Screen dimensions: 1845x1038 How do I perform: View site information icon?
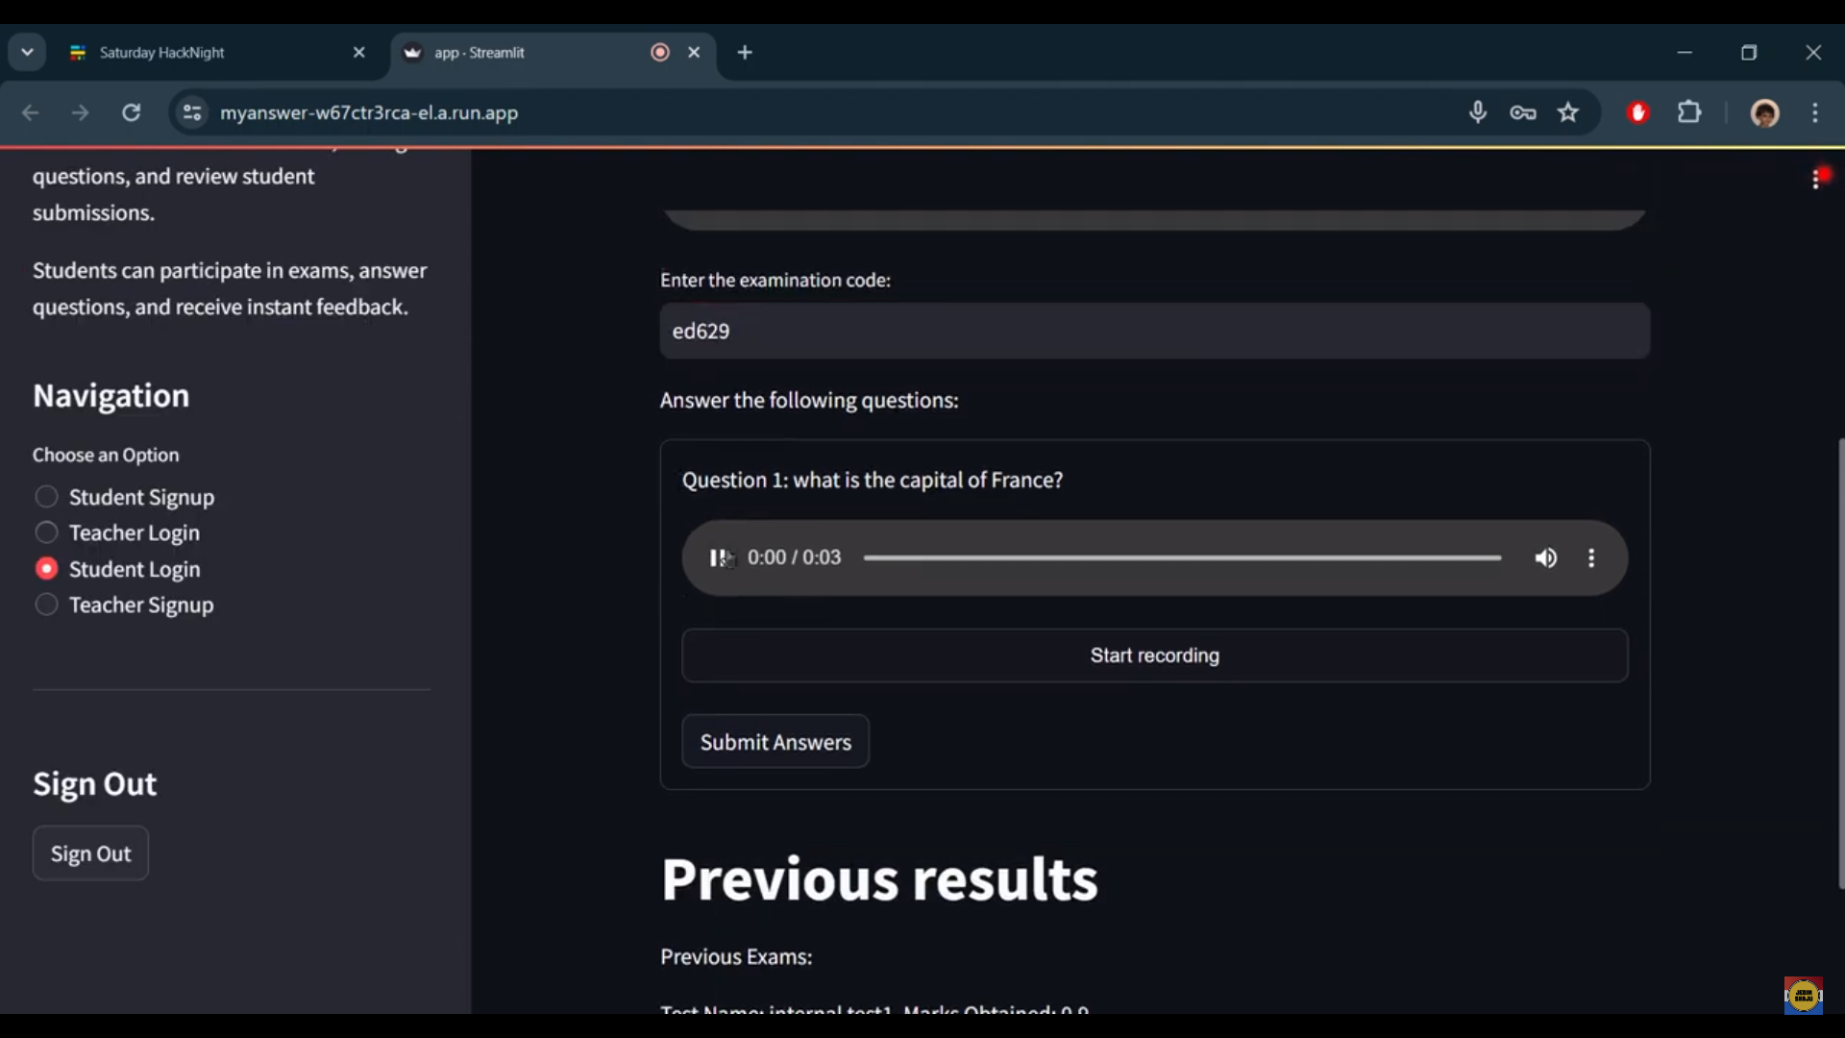pyautogui.click(x=192, y=112)
